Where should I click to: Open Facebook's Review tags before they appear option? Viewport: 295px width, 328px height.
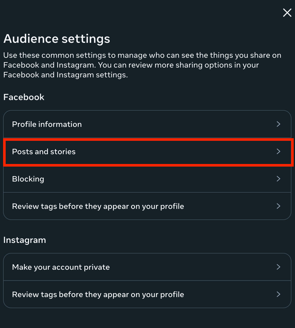[98, 206]
